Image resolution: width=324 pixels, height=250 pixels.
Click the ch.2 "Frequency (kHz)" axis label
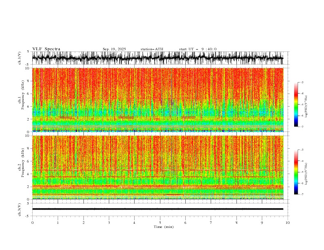(23, 163)
